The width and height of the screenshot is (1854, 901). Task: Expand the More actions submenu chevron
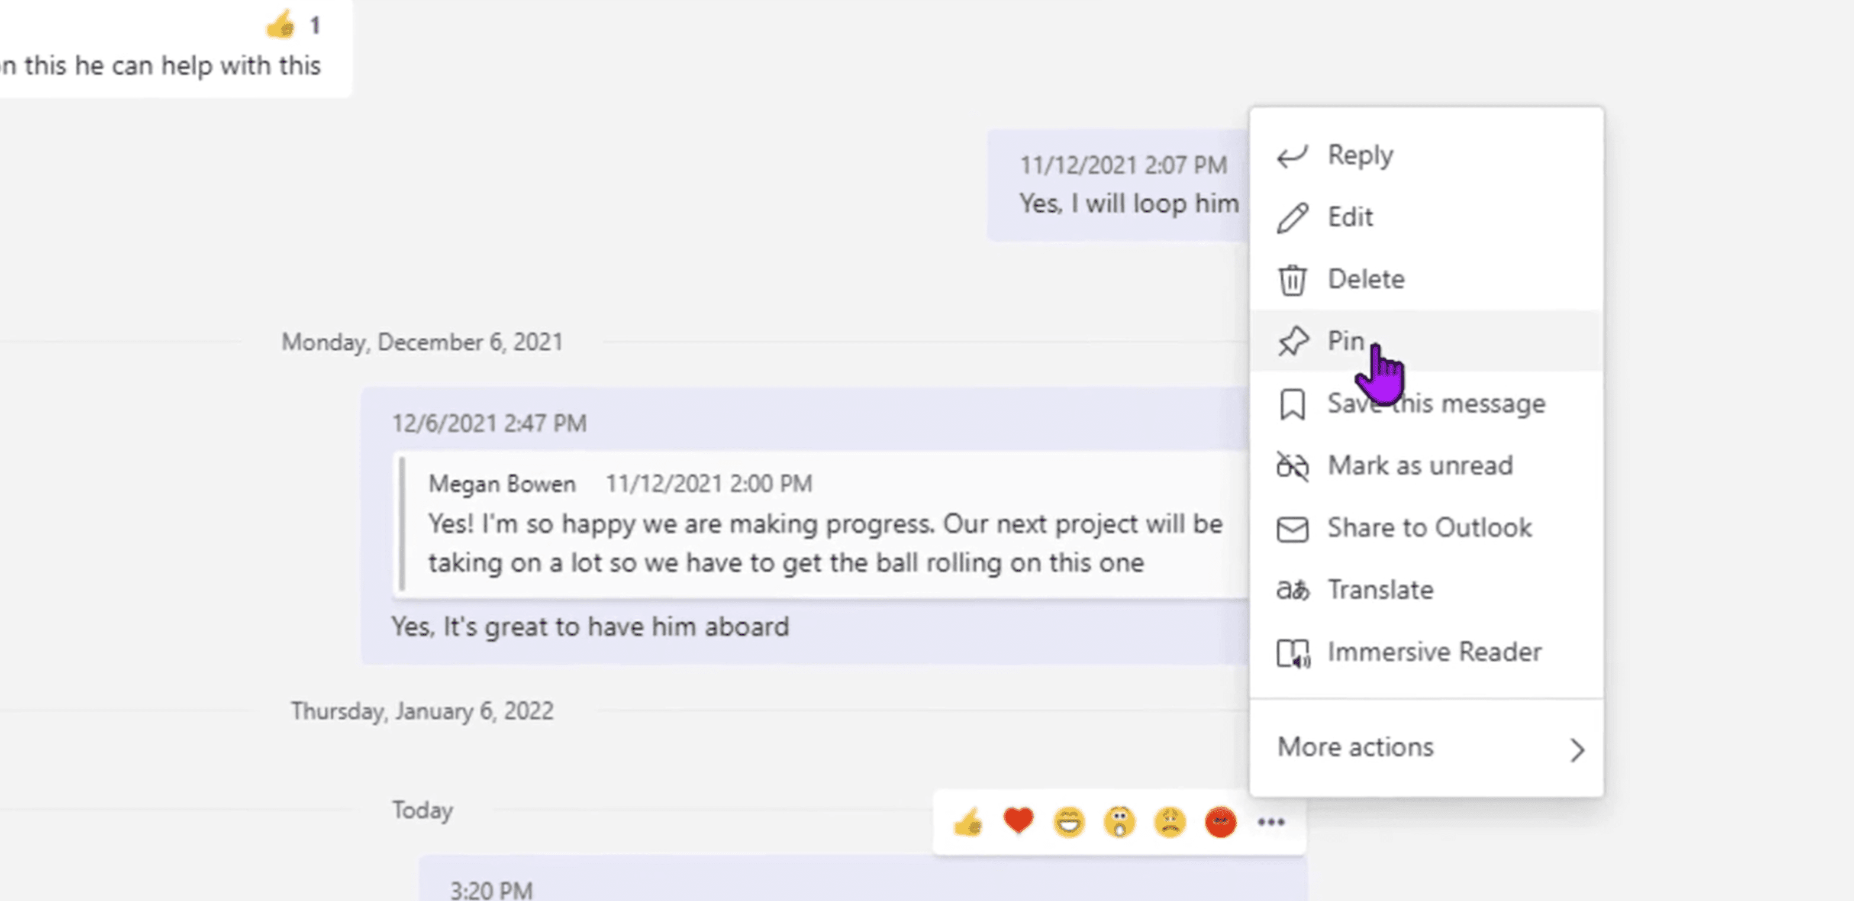click(1577, 749)
